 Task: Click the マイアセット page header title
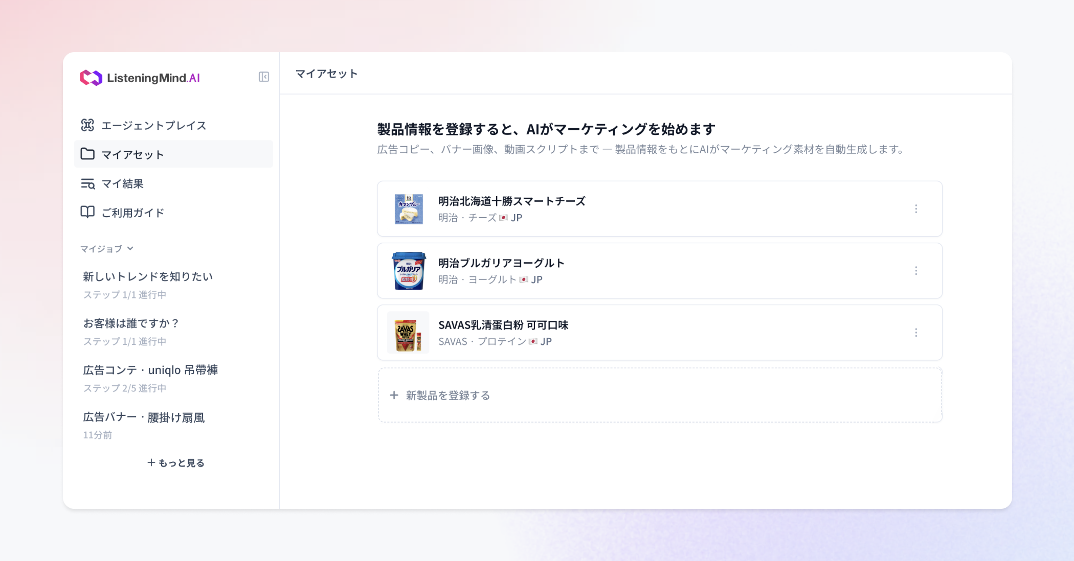click(327, 74)
